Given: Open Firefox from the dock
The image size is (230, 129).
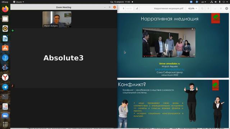Looking at the screenshot, I should (x=5, y=9).
